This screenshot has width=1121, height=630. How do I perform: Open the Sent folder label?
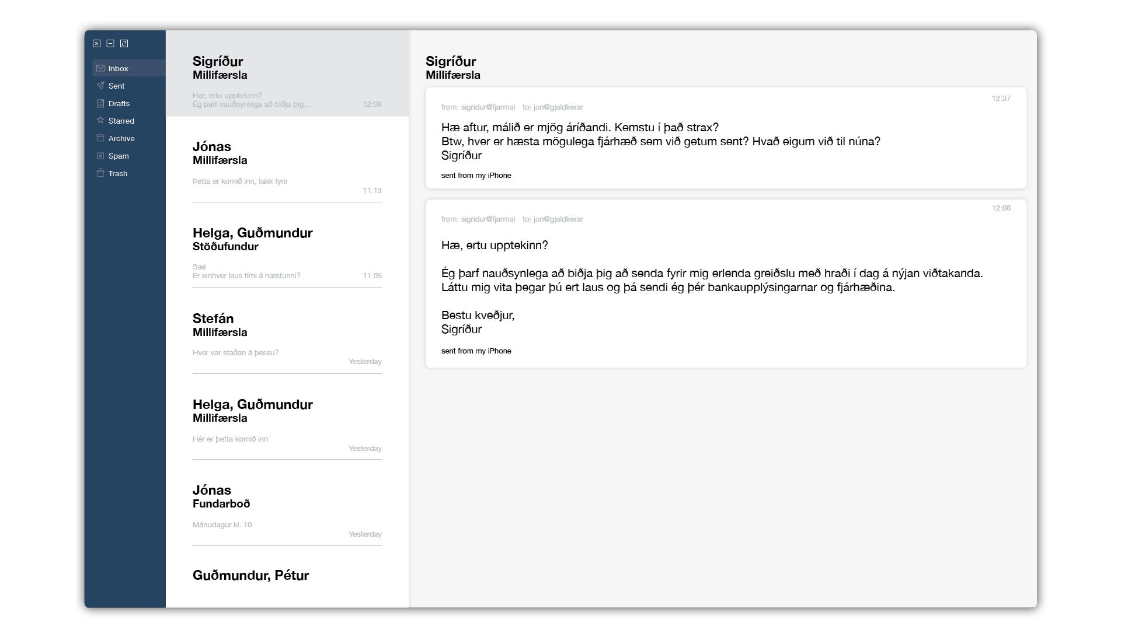click(x=116, y=86)
